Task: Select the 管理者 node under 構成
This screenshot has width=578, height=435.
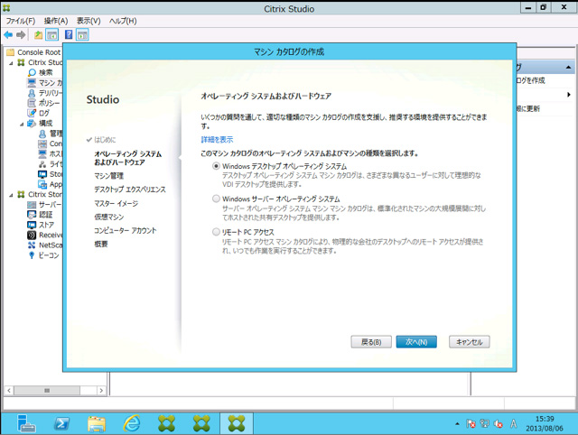Action: coord(51,134)
